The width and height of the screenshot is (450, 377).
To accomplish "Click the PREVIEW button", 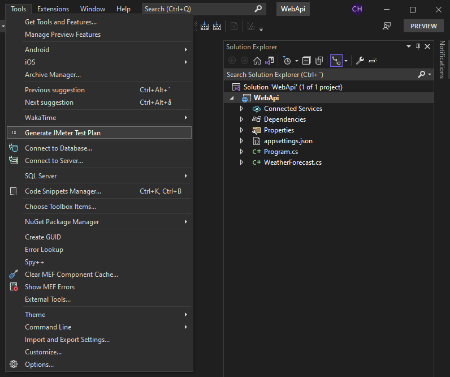I will click(423, 26).
